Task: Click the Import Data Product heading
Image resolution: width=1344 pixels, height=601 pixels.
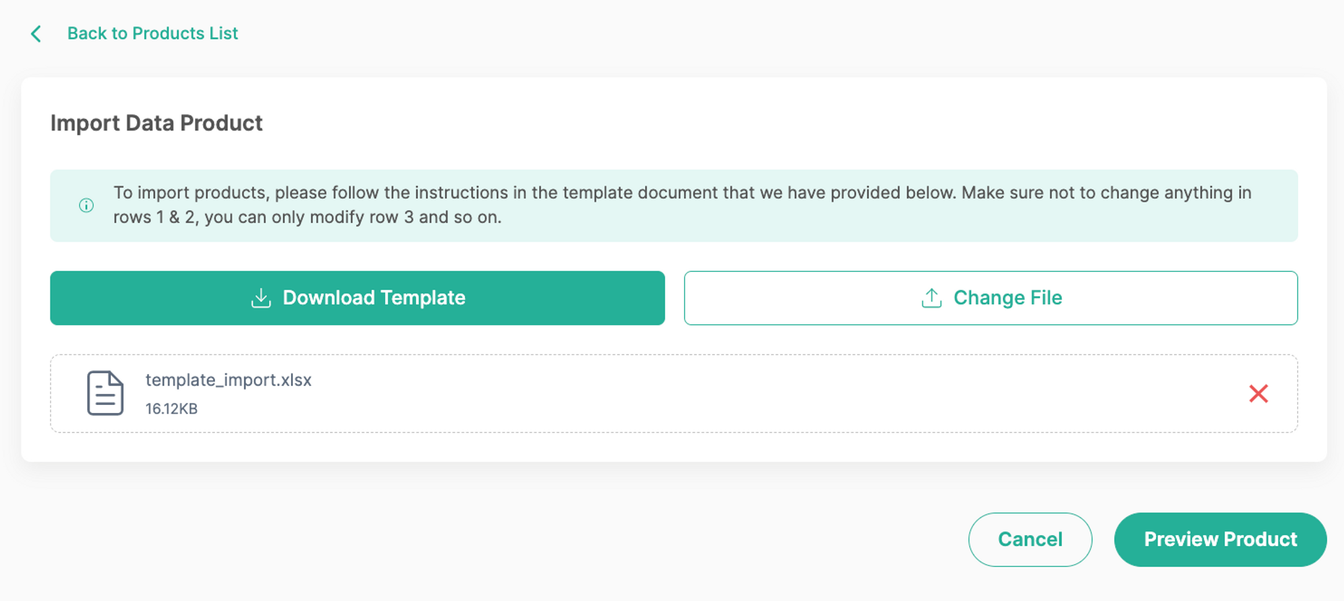Action: (x=157, y=124)
